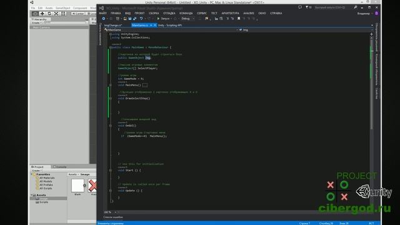Open Visual Studio ФАЙЛ menu

pyautogui.click(x=102, y=13)
